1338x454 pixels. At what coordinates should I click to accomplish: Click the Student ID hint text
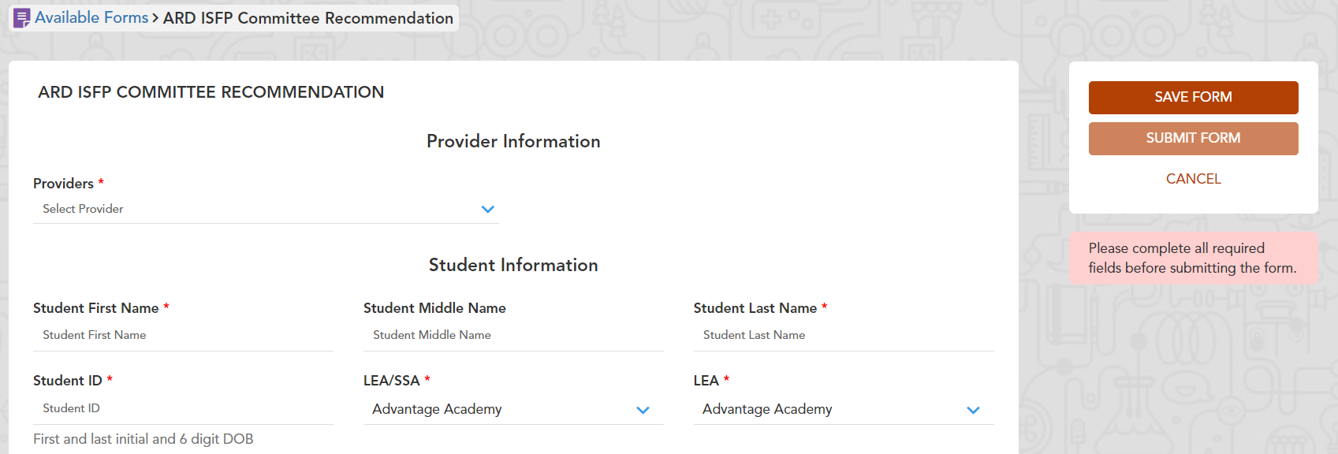point(143,439)
